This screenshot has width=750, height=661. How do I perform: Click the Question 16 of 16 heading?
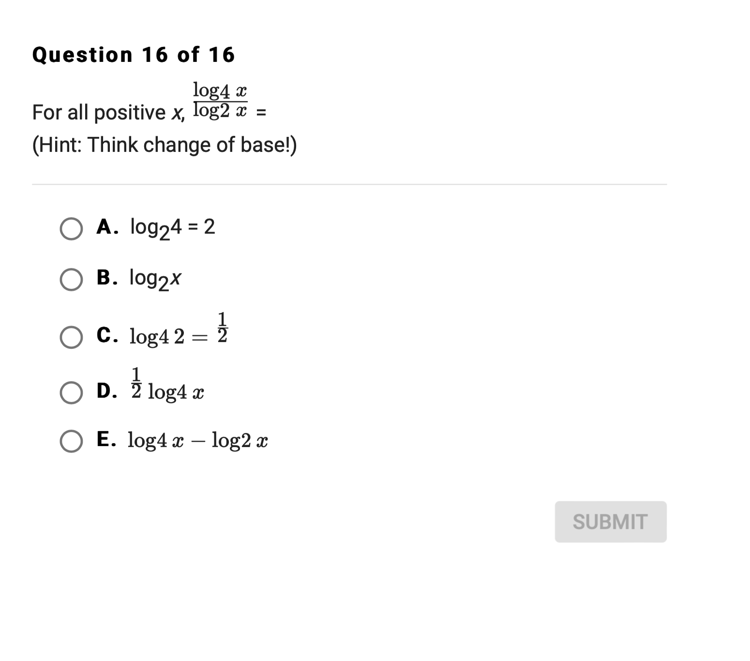[132, 55]
